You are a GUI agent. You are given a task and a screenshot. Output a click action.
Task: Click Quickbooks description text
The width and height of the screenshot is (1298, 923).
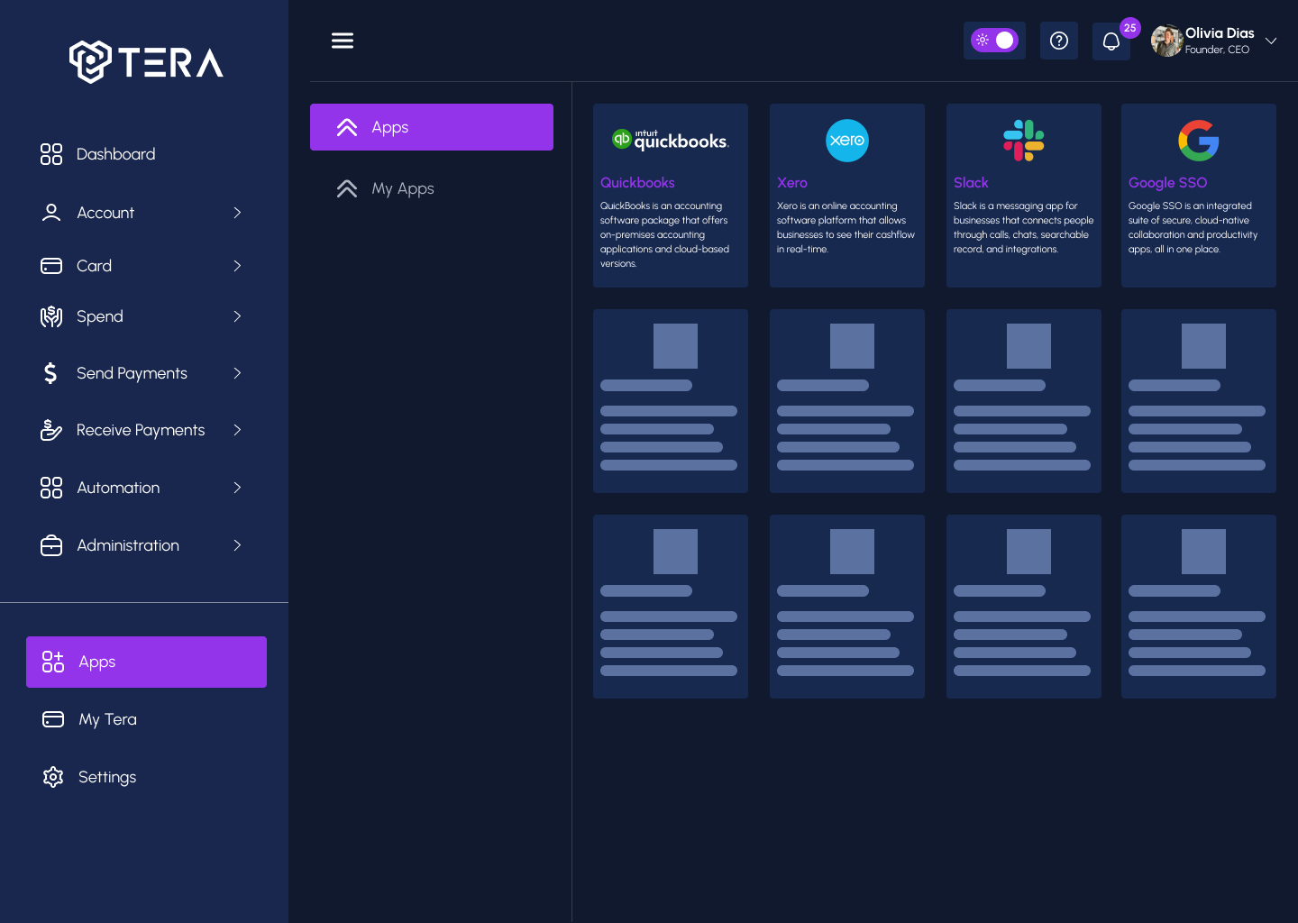pos(665,234)
